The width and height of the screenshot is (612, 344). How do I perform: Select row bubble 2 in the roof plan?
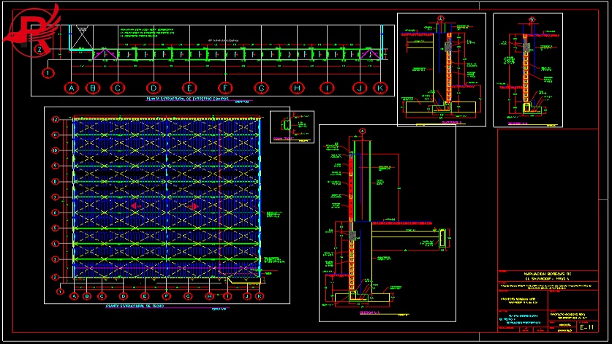(55, 278)
